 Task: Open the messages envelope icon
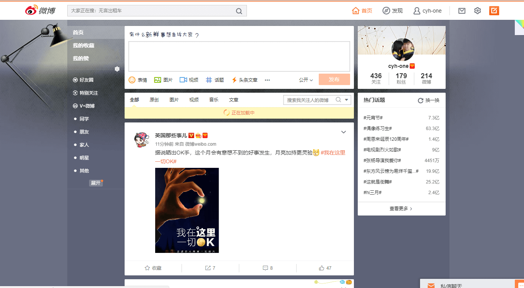[462, 11]
